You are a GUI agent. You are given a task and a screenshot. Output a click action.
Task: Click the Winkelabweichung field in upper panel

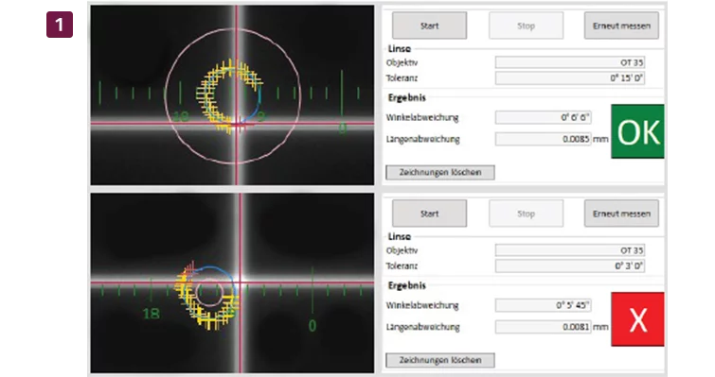click(x=543, y=117)
